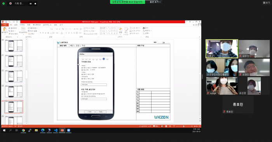The image size is (272, 142).
Task: Switch to the Insert ribbon tab
Action: [16, 25]
